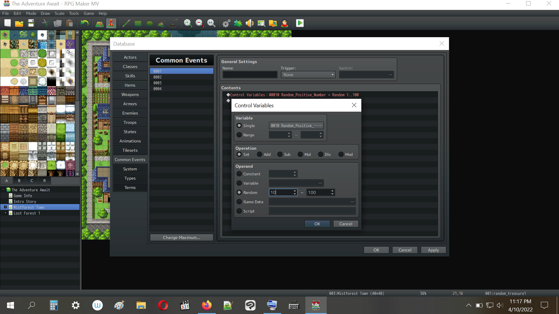Screen dimensions: 559x314
Task: Open the Game Data selector field
Action: 312,202
